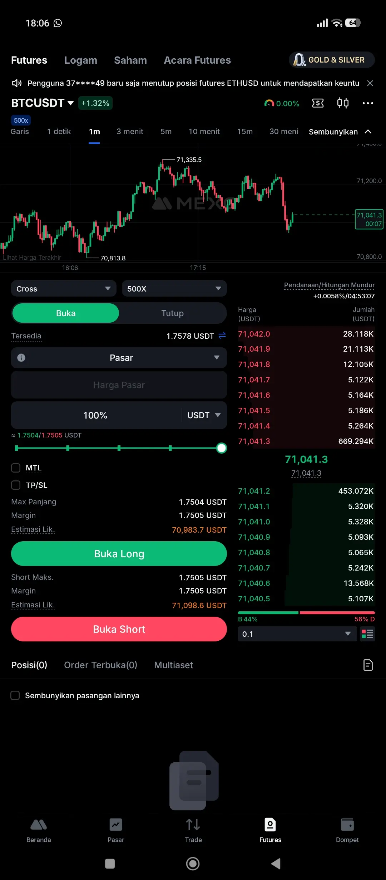Tap the long Estimasi Lik. label
The image size is (386, 880).
[33, 529]
